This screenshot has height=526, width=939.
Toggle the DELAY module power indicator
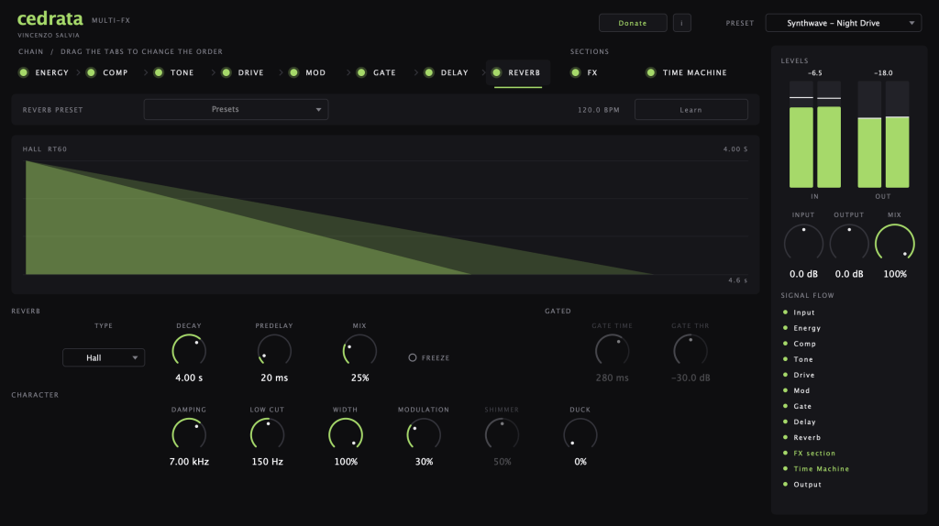click(x=429, y=72)
